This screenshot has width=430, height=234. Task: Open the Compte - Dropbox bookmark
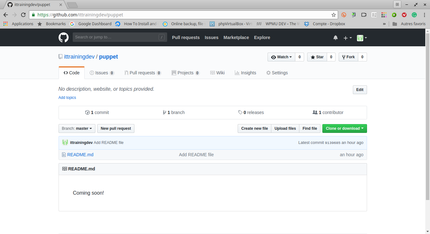(x=325, y=24)
